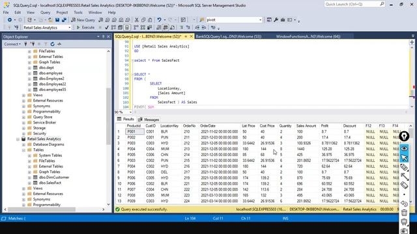Image resolution: width=417 pixels, height=234 pixels.
Task: Click the Refresh icon in Object Explorer
Action: point(52,44)
